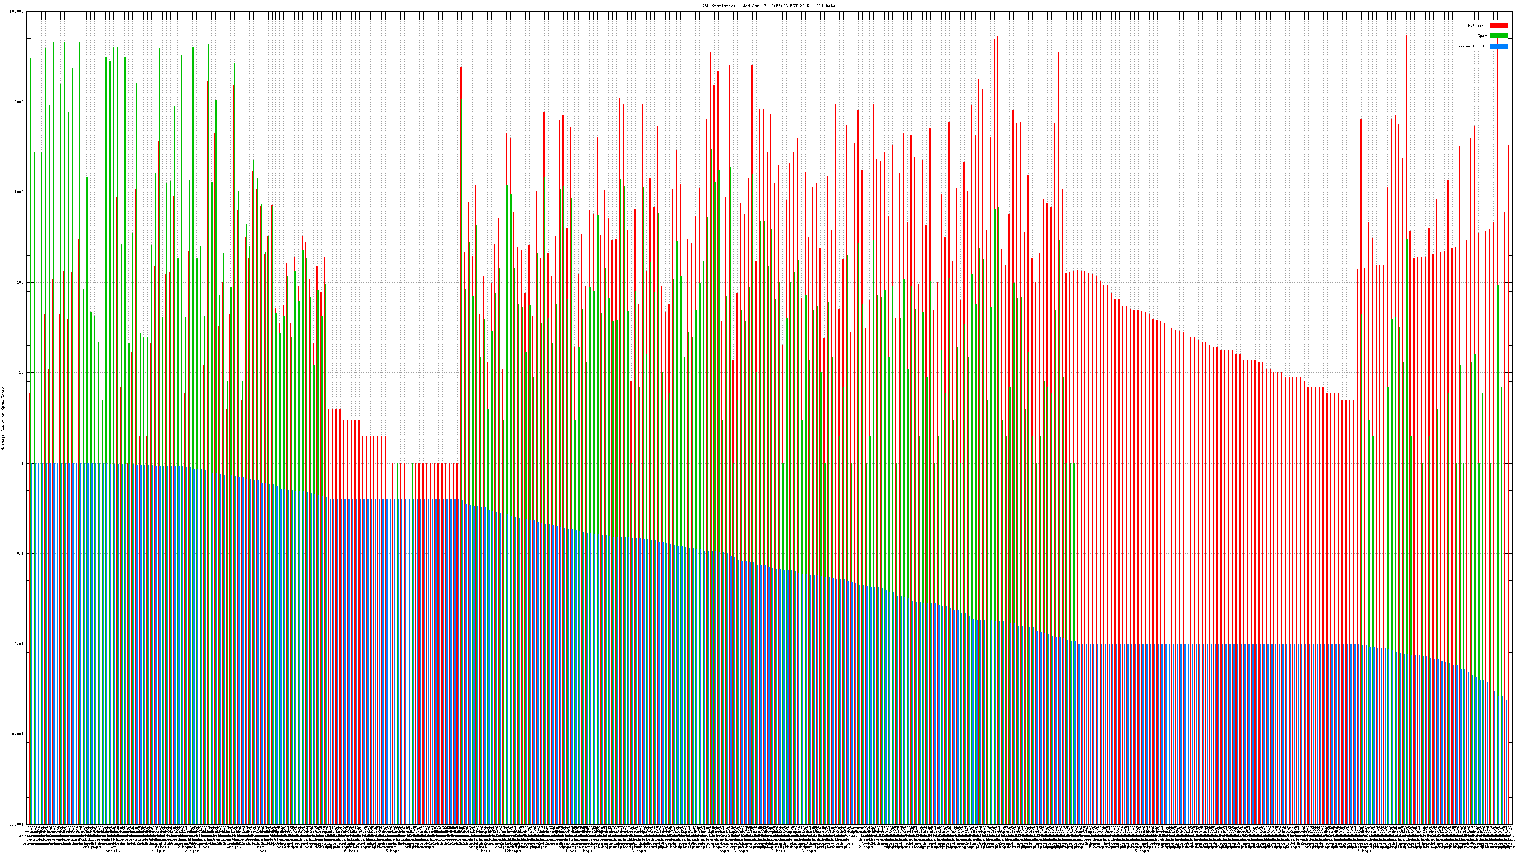The height and width of the screenshot is (855, 1520).
Task: Click the RBL Statistics chart title
Action: (768, 6)
